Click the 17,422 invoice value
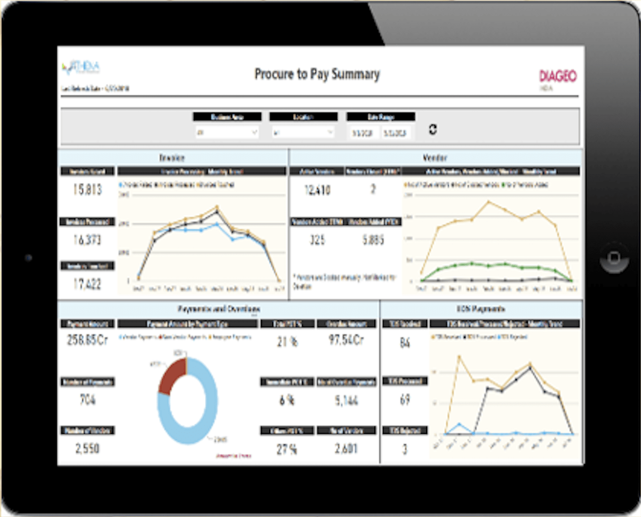 coord(88,284)
